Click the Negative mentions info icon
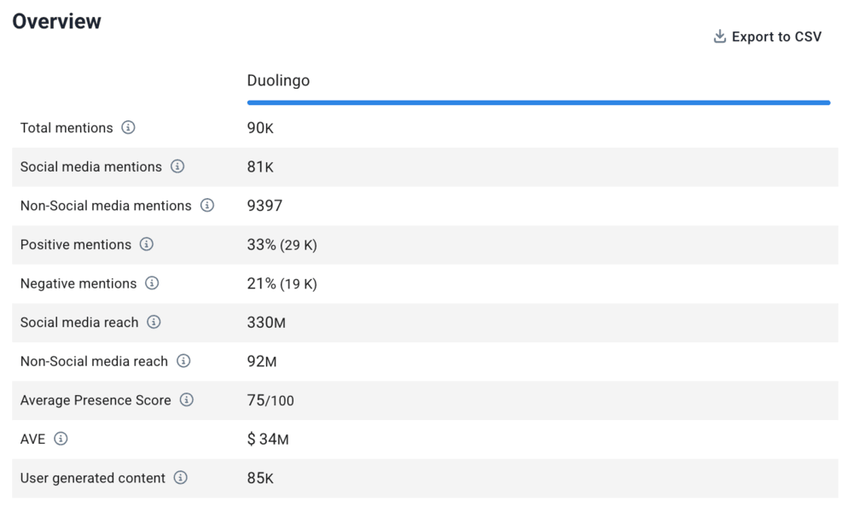Viewport: 853px width, 507px height. click(152, 283)
